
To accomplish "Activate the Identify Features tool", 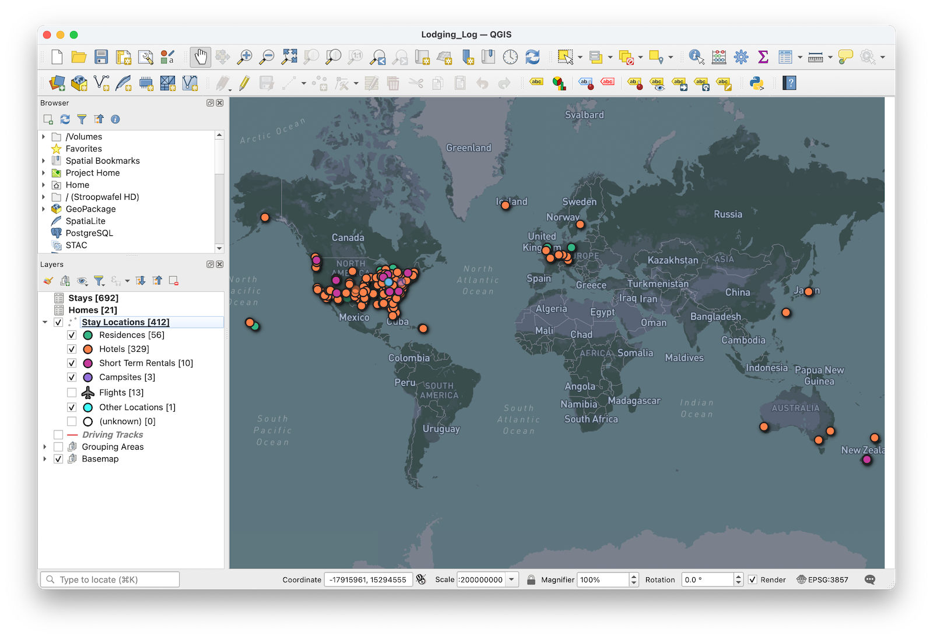I will 696,57.
